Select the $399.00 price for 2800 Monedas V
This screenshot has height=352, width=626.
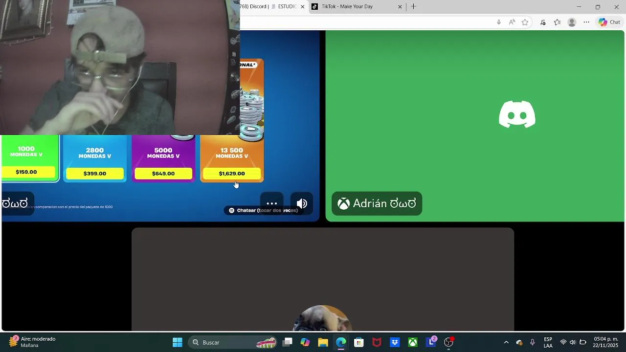95,174
